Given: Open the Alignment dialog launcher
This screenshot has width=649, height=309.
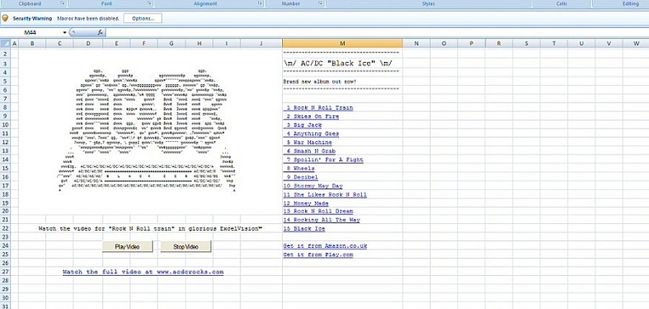Looking at the screenshot, I should pyautogui.click(x=260, y=3).
